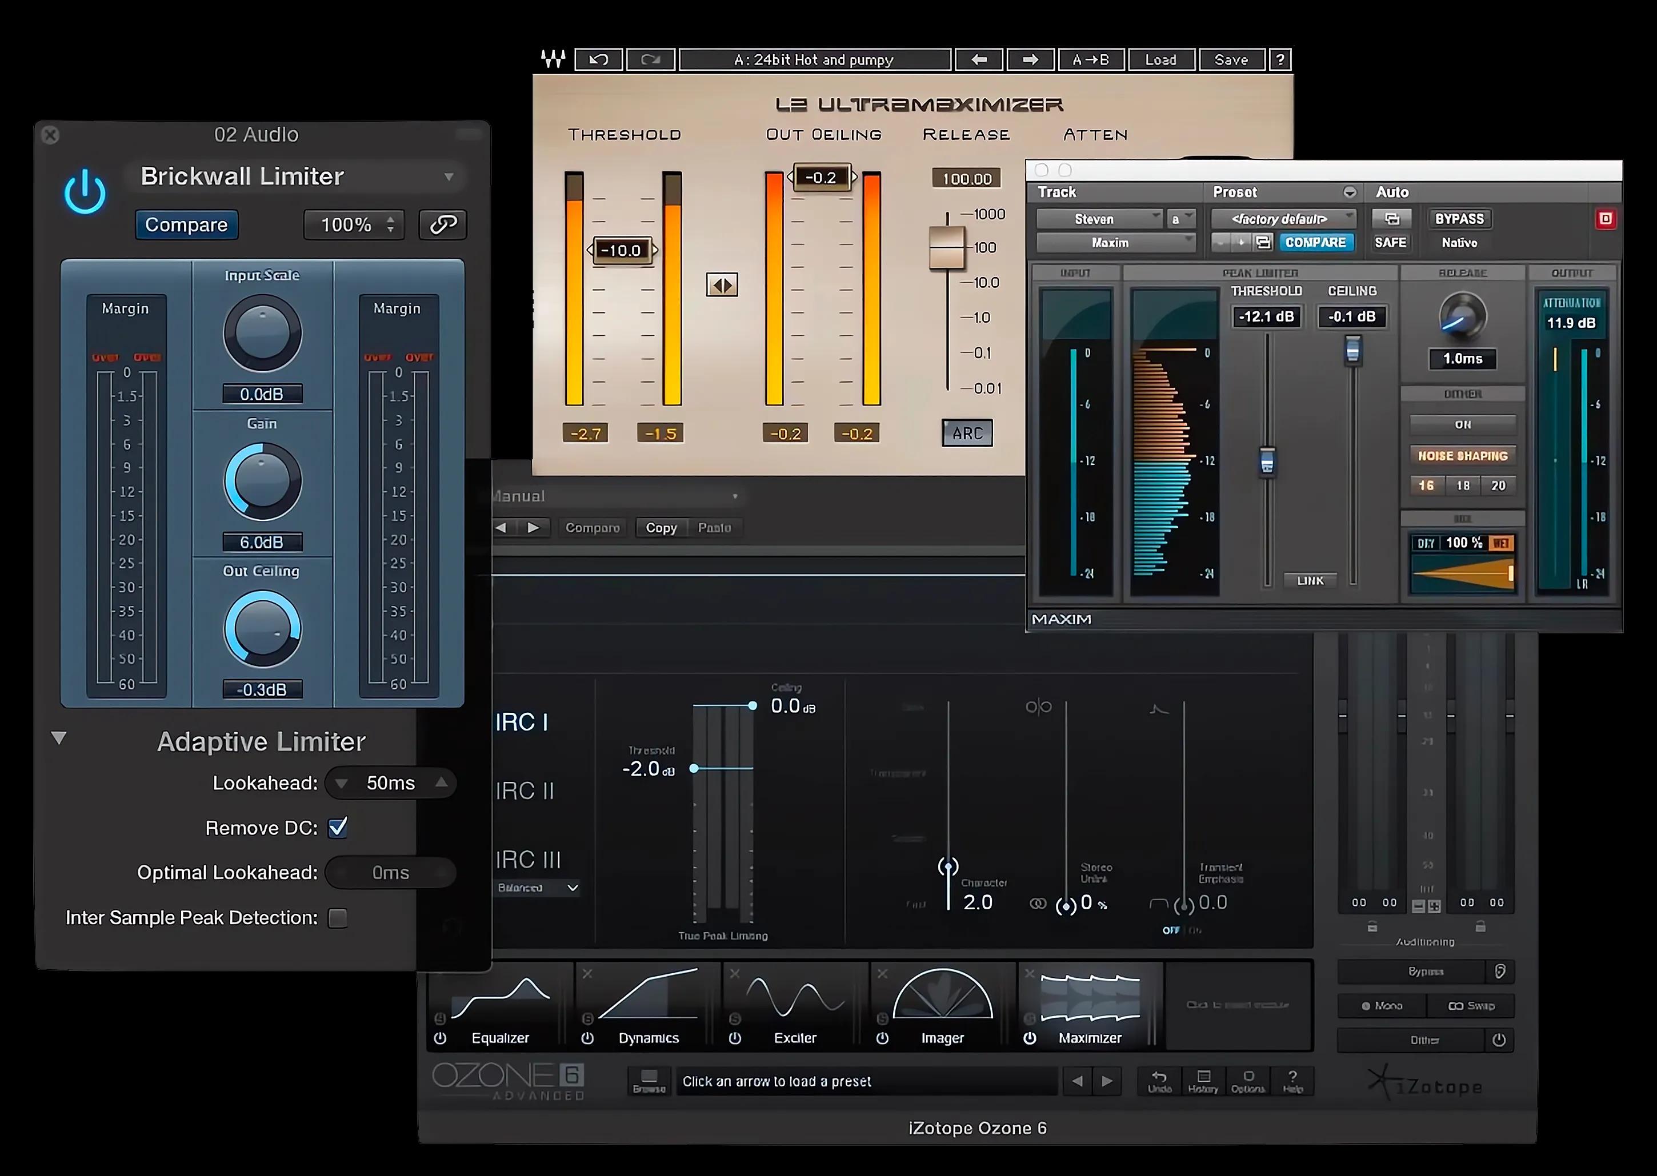Click the Waves logo icon in L2 toolbar
This screenshot has width=1657, height=1176.
[553, 59]
